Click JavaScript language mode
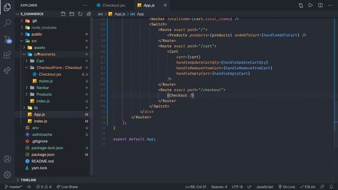338x190 pixels. pyautogui.click(x=265, y=186)
